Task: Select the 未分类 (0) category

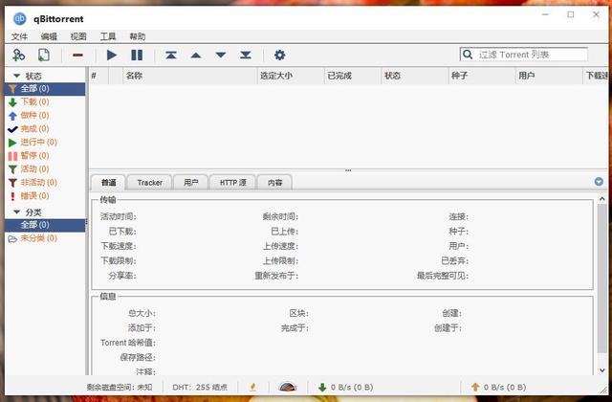Action: click(x=33, y=238)
